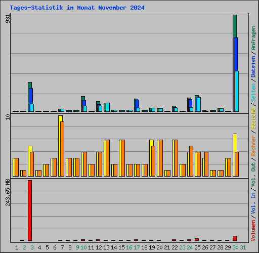Click the green weekend day label "10" on the x-axis
The image size is (259, 253).
(x=83, y=247)
